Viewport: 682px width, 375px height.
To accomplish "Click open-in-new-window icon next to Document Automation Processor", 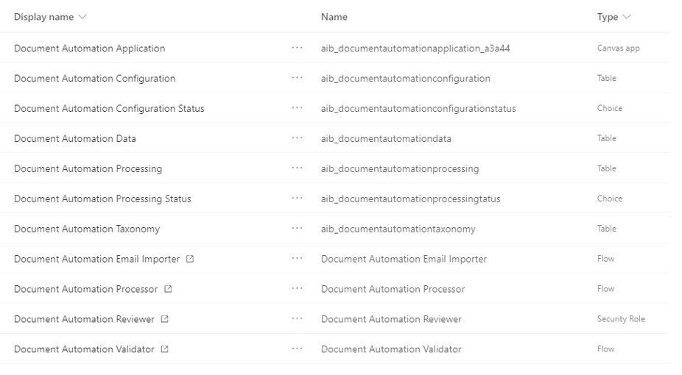I will pyautogui.click(x=168, y=289).
